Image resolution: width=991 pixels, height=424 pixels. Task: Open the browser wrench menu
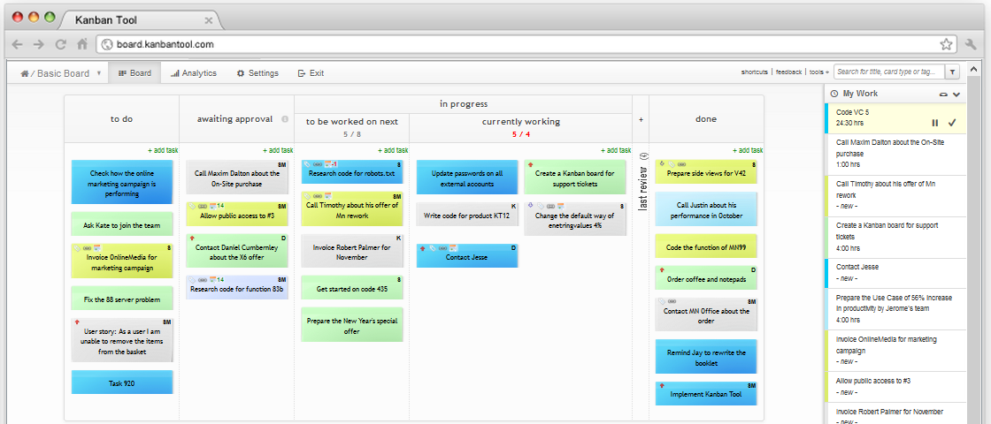click(x=972, y=44)
